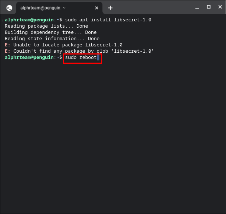Viewport: 226px width, 214px height.
Task: Close the Terminal window
Action: point(220,7)
